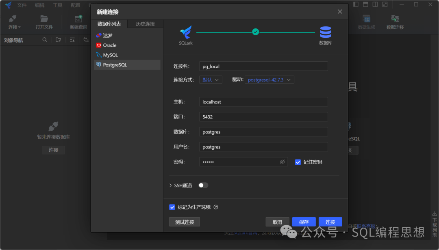
Task: Open the 连接方式 dropdown
Action: (211, 80)
